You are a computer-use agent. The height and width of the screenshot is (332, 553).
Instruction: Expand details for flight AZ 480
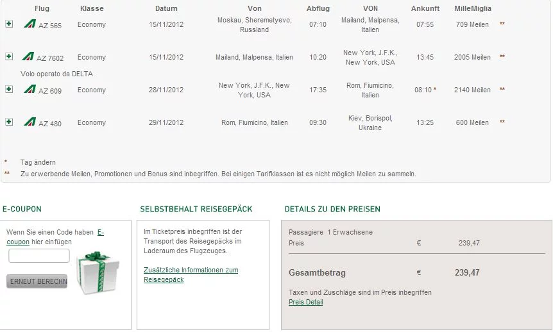point(9,122)
